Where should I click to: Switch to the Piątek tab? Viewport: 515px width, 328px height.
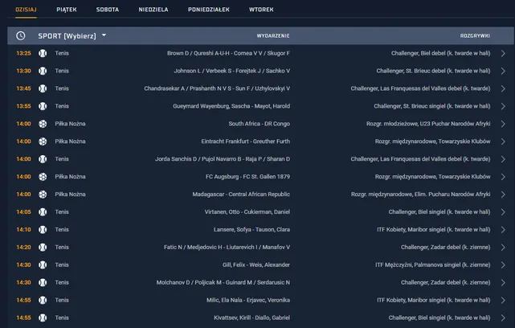click(x=67, y=10)
